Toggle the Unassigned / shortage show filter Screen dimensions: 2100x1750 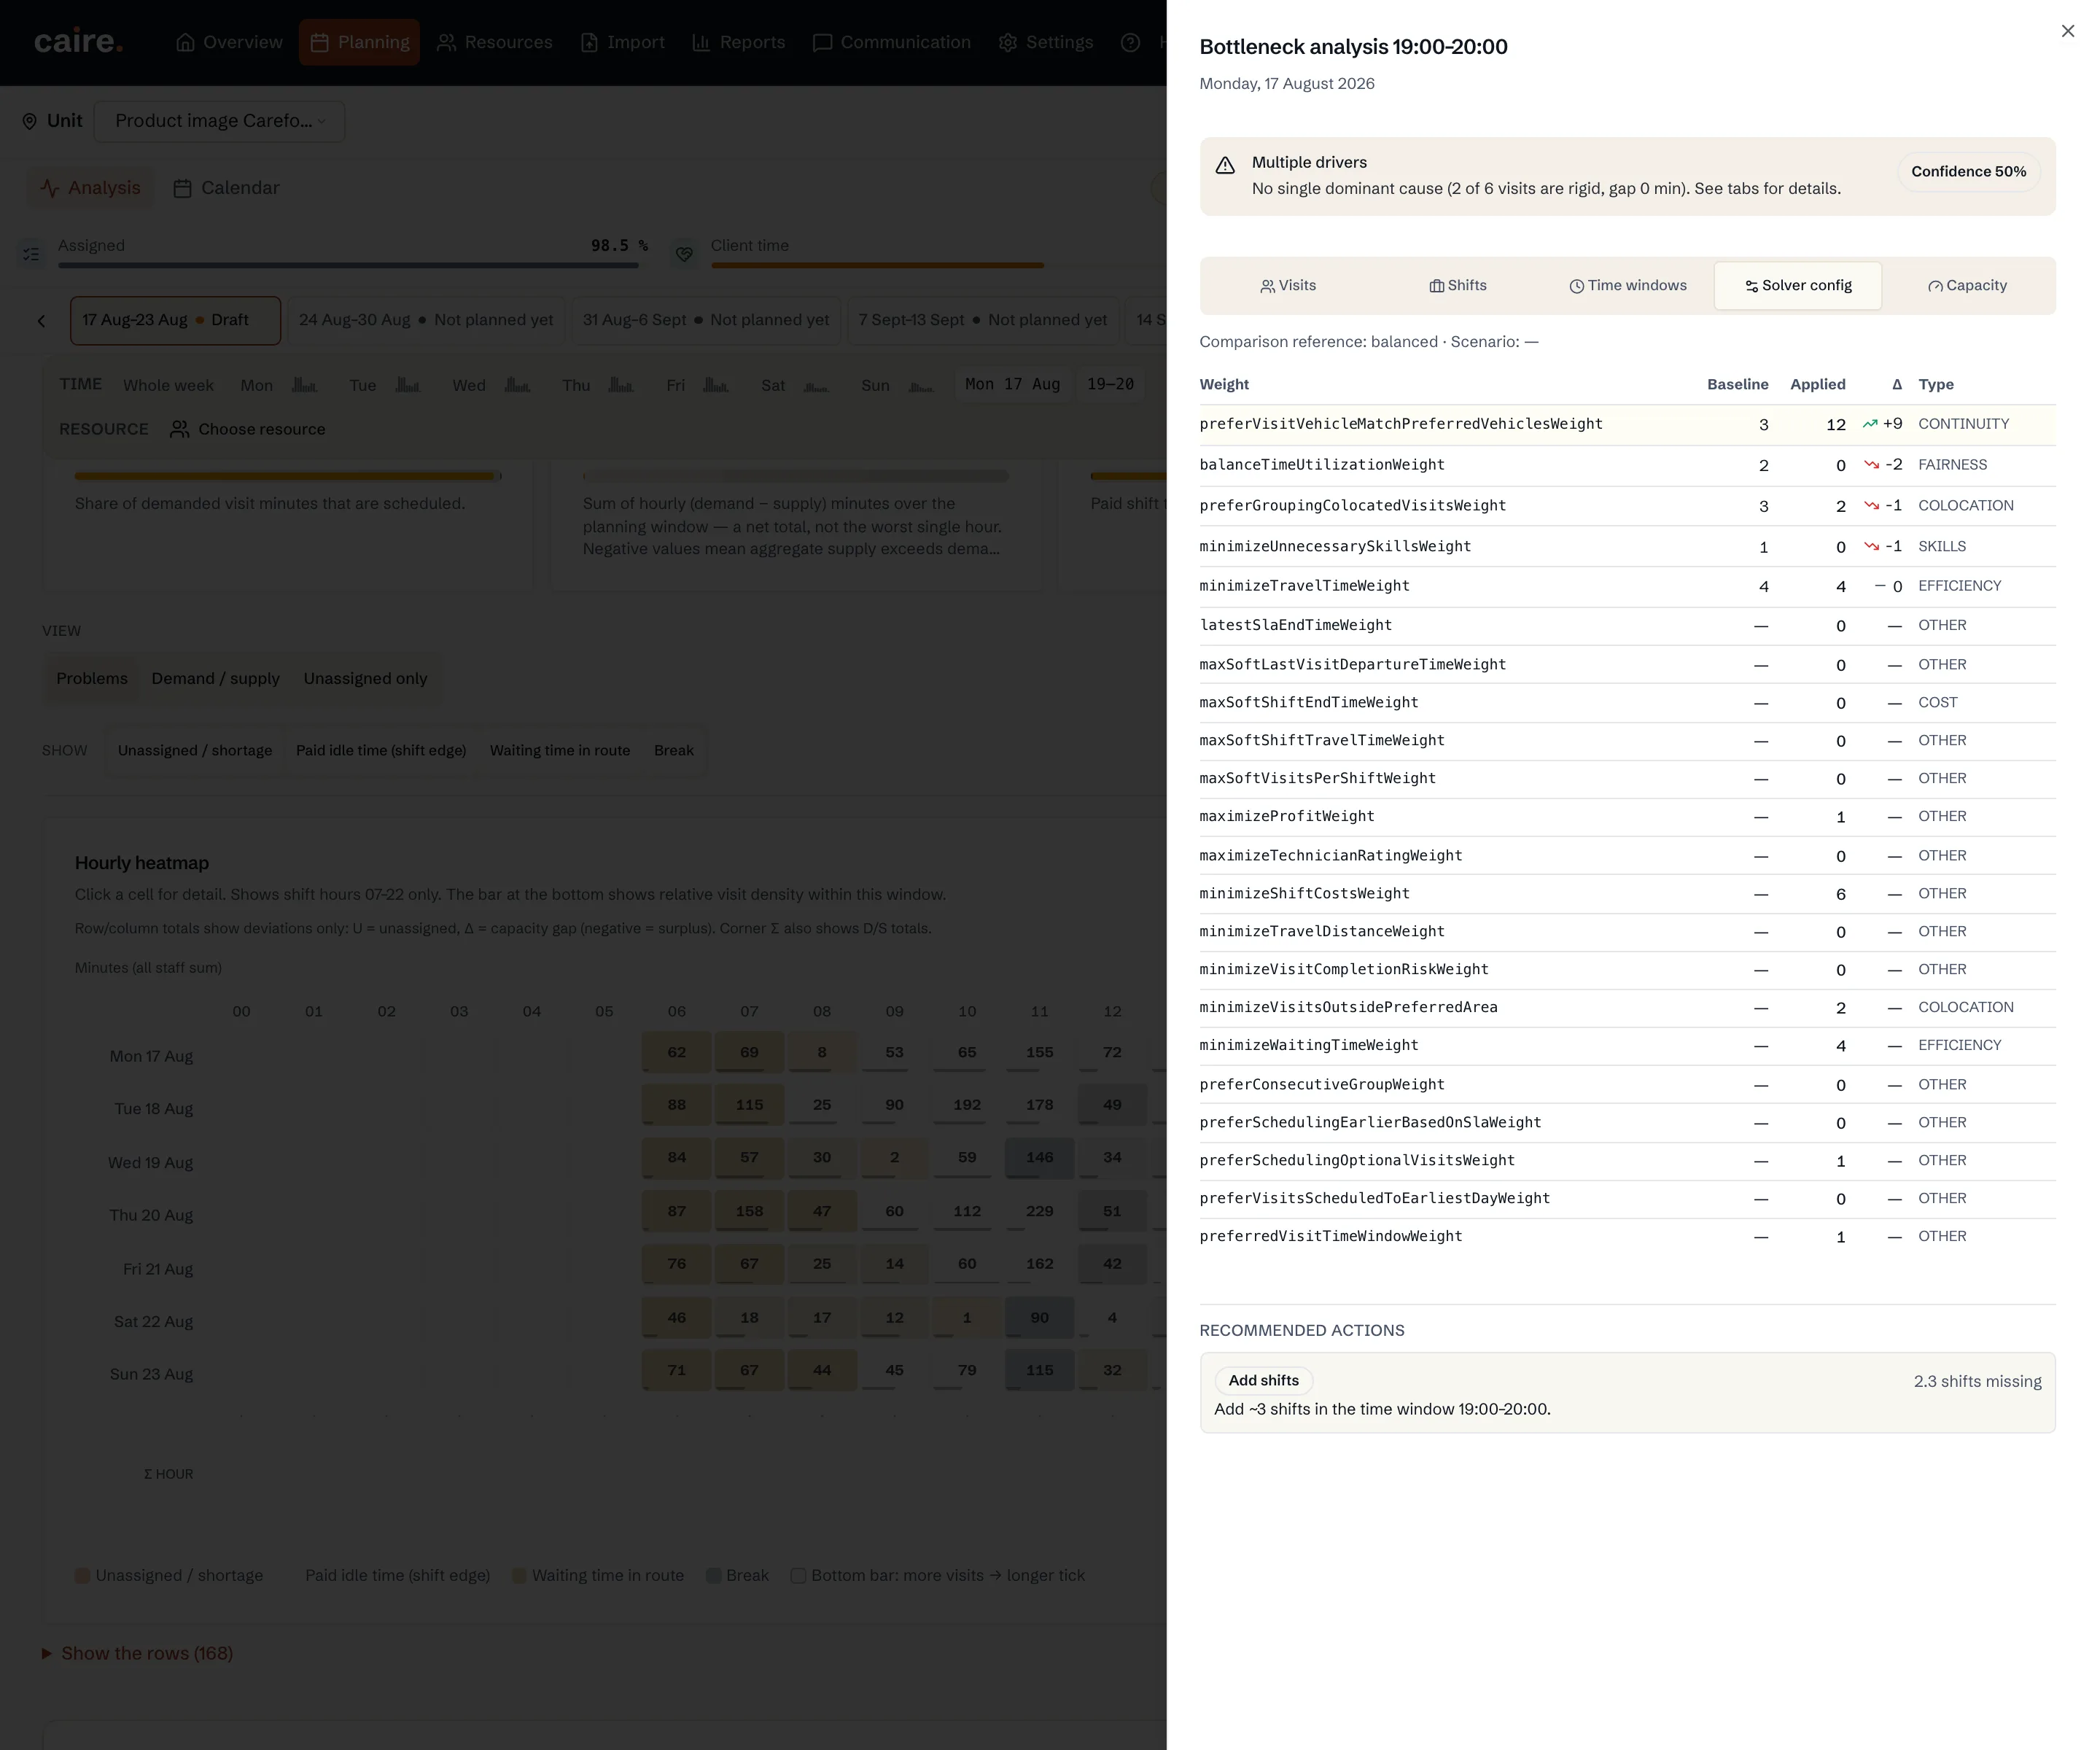(195, 750)
